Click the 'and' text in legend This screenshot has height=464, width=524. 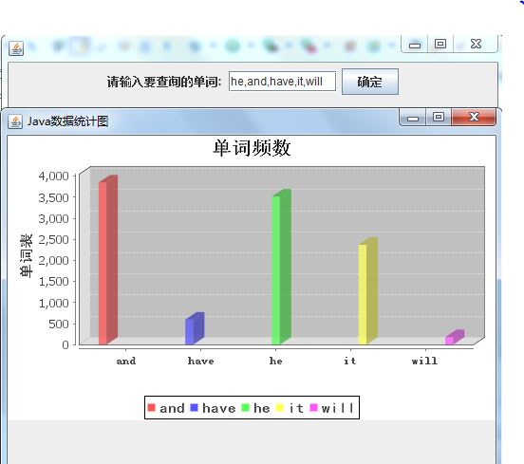172,408
